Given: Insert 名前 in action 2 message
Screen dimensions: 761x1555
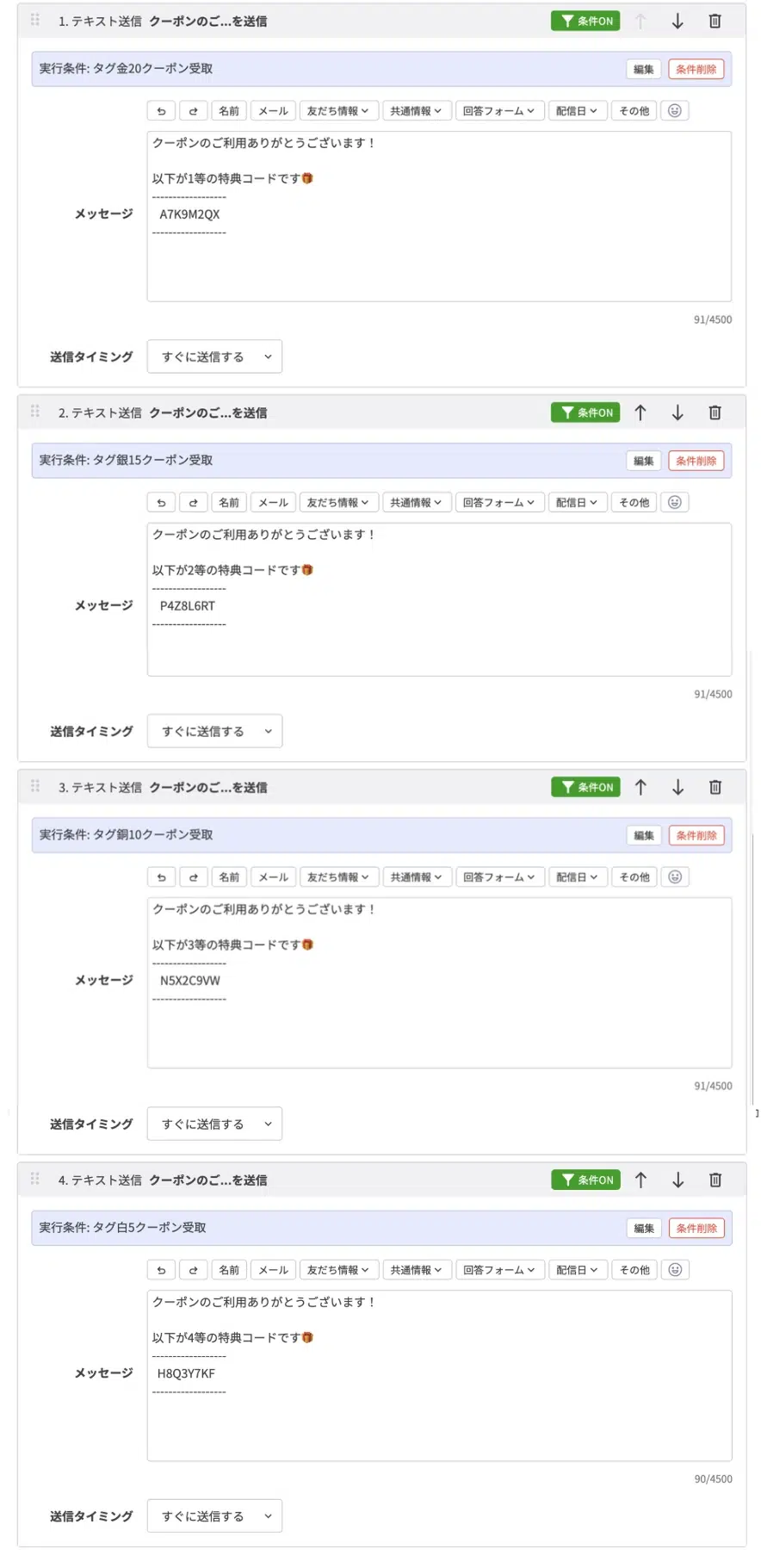Looking at the screenshot, I should tap(229, 503).
